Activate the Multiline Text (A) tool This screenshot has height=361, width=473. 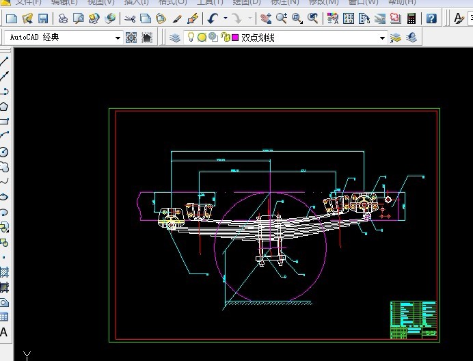4,333
